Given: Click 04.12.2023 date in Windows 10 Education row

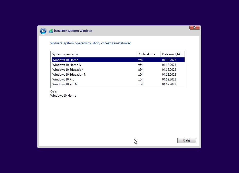Looking at the screenshot, I should (169, 70).
